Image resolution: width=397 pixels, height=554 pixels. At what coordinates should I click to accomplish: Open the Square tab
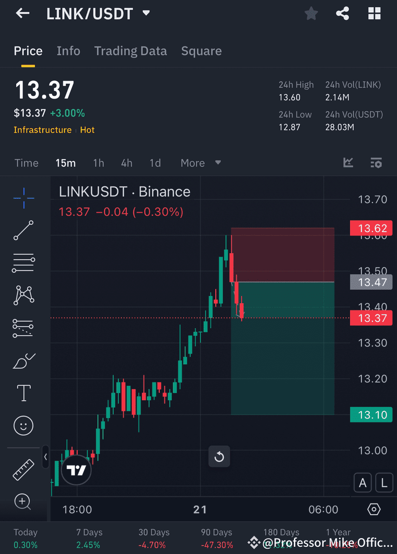pyautogui.click(x=201, y=50)
